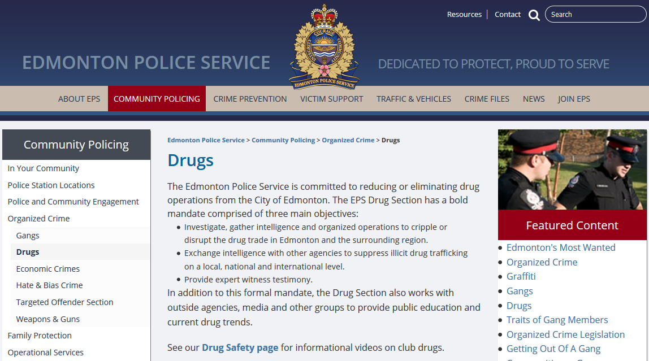
Task: Open the About EPS menu
Action: tap(79, 99)
